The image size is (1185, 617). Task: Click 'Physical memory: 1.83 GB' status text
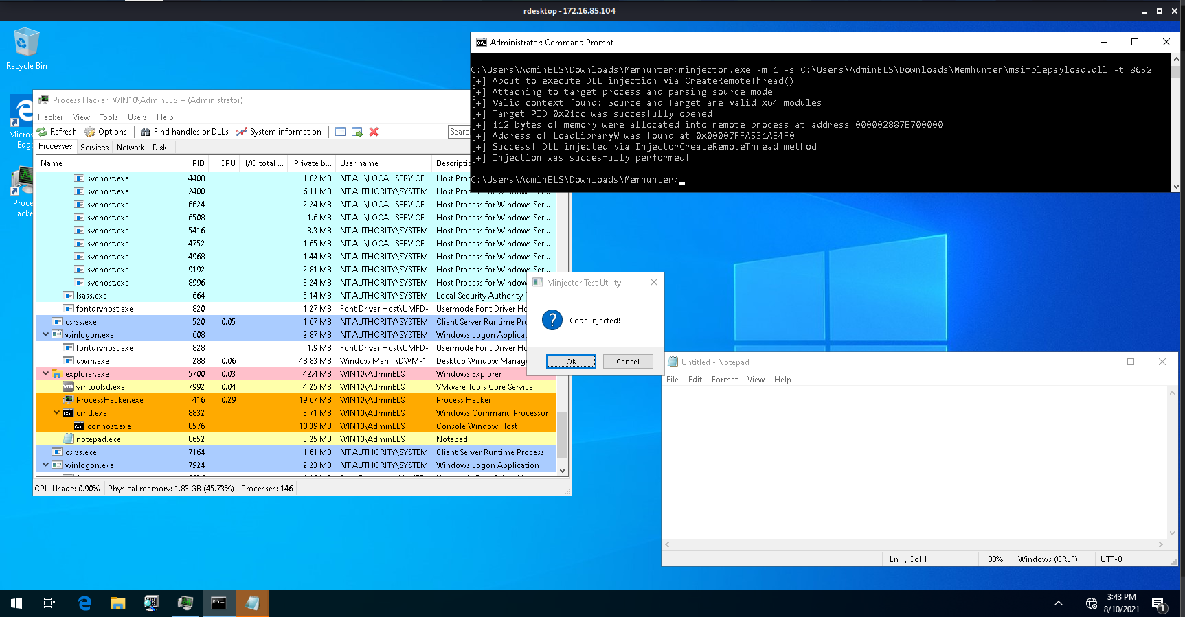coord(170,489)
